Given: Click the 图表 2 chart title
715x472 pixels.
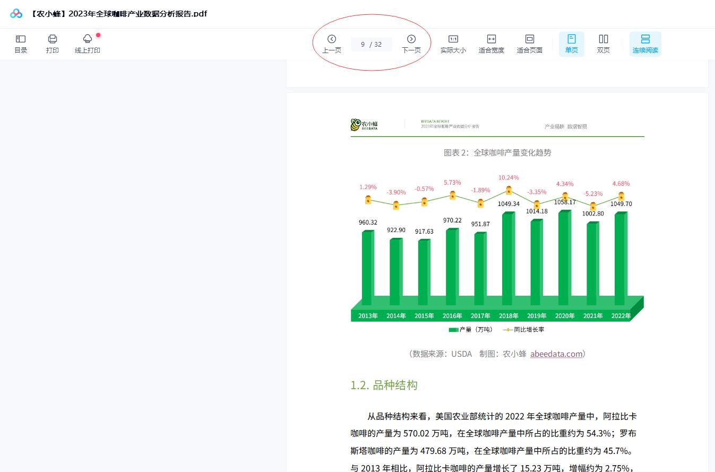Looking at the screenshot, I should tap(497, 152).
